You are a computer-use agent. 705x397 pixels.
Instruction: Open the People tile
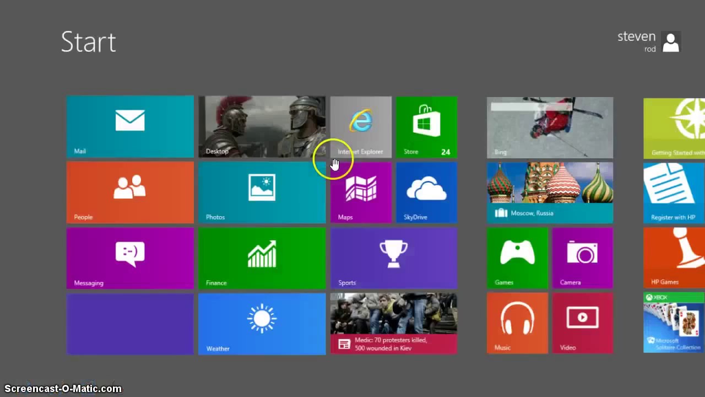(x=130, y=192)
